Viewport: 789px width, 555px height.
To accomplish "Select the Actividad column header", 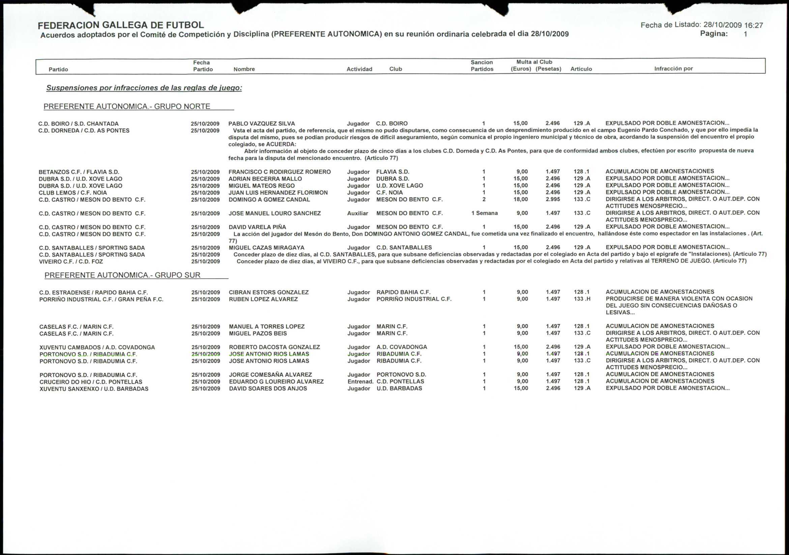I will point(359,69).
